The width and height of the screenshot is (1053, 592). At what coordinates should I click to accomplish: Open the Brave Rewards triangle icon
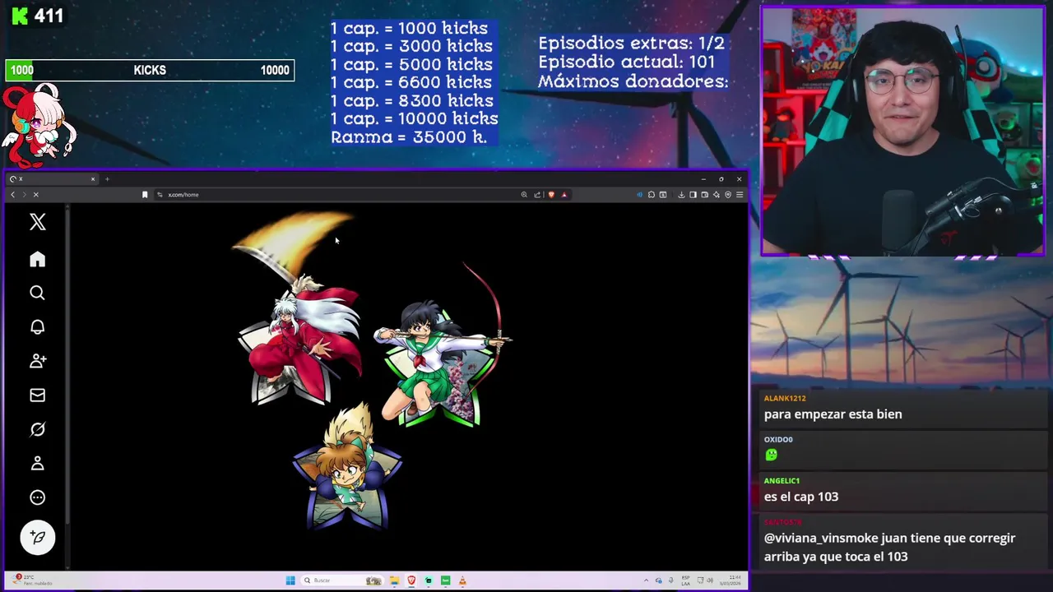(x=564, y=195)
